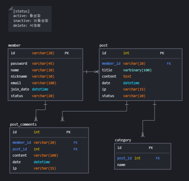Select the email column name

[16, 83]
